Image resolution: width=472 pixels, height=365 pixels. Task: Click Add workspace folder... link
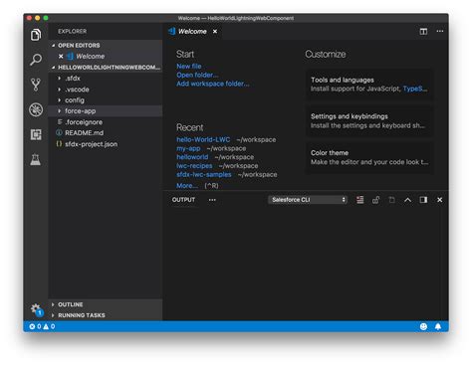coord(213,84)
